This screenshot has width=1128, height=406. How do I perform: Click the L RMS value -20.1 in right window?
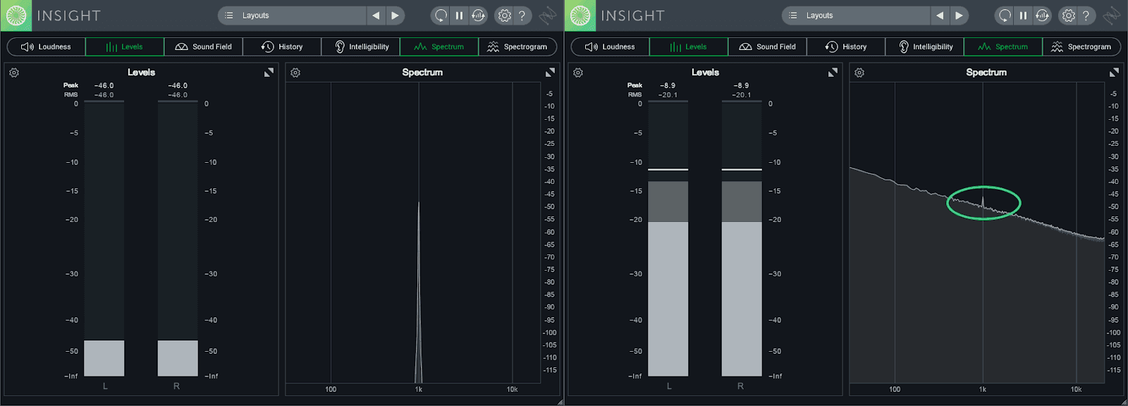(x=668, y=94)
